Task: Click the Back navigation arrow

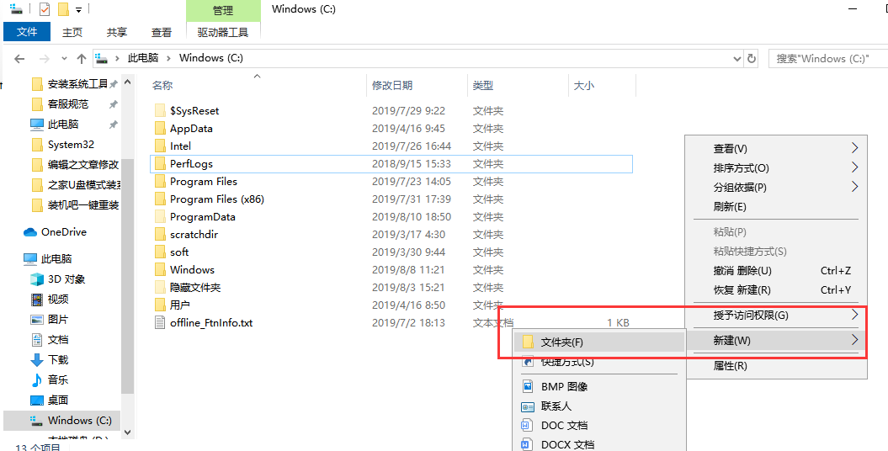Action: (x=19, y=59)
